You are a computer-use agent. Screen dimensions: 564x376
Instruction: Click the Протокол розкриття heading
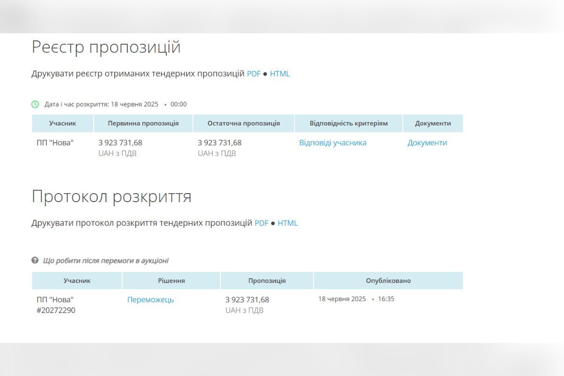pyautogui.click(x=111, y=196)
